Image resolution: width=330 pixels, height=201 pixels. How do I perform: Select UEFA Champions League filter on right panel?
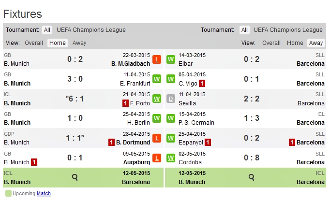[x=288, y=30]
